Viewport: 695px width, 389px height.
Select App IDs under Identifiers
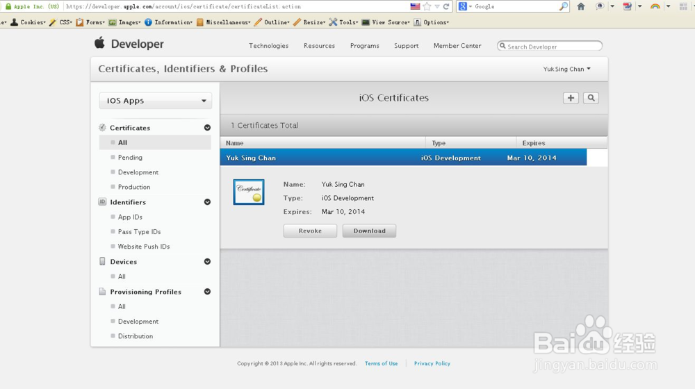pos(130,217)
